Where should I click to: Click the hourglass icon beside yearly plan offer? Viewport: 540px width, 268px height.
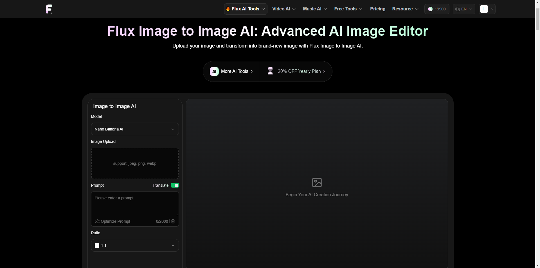[x=270, y=71]
